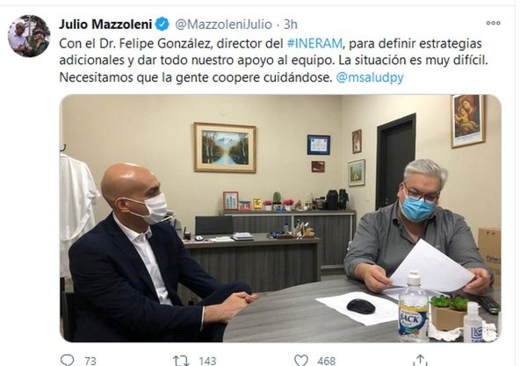Click the reply speech bubble icon

(68, 360)
